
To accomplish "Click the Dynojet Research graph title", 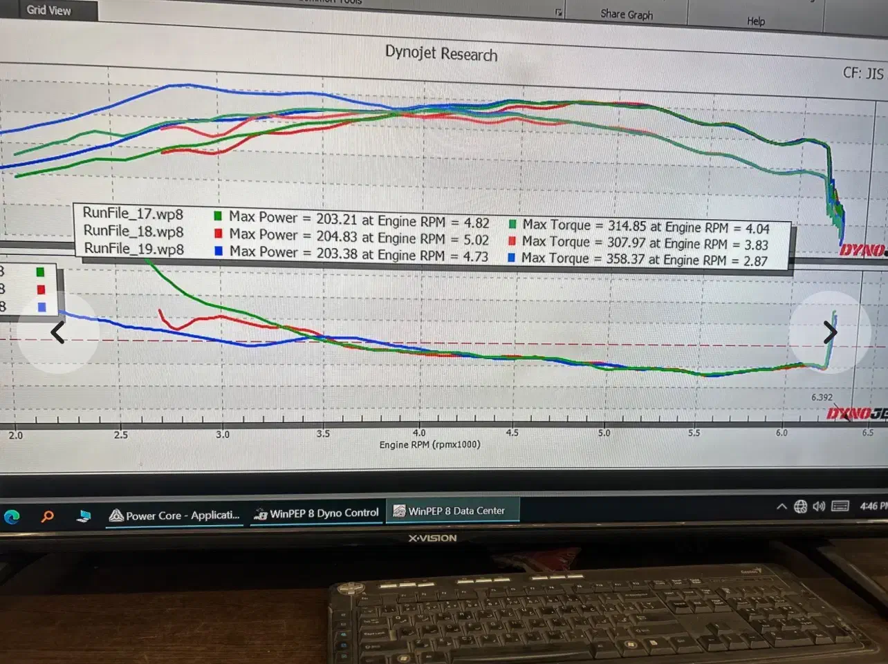I will (x=441, y=54).
